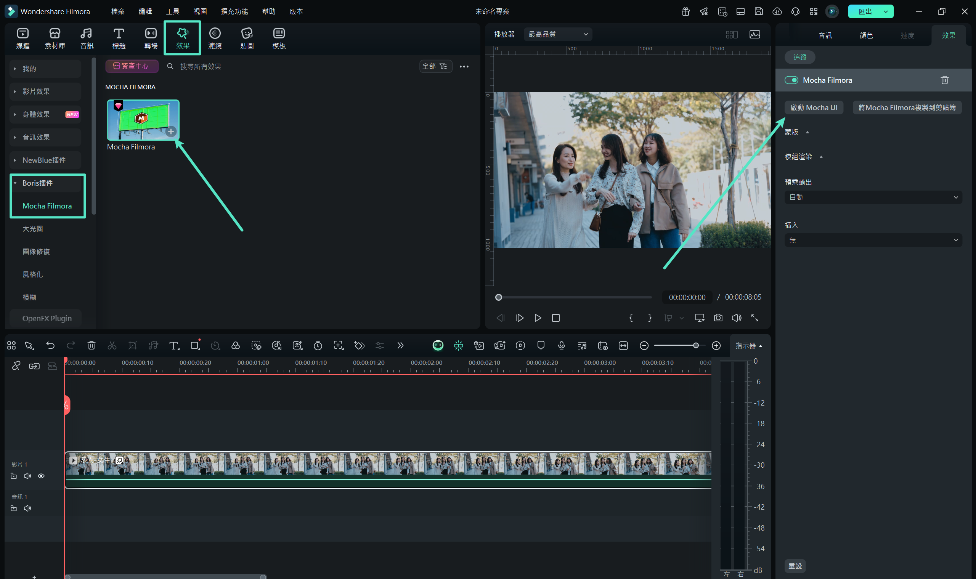Click the 資產中心 button
The height and width of the screenshot is (579, 976).
[x=132, y=66]
